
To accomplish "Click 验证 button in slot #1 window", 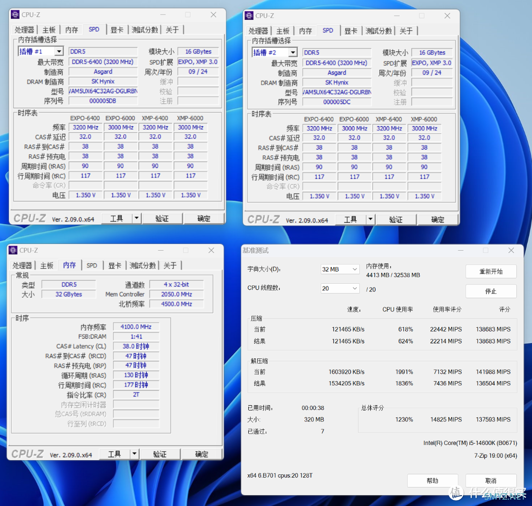I will tap(162, 218).
